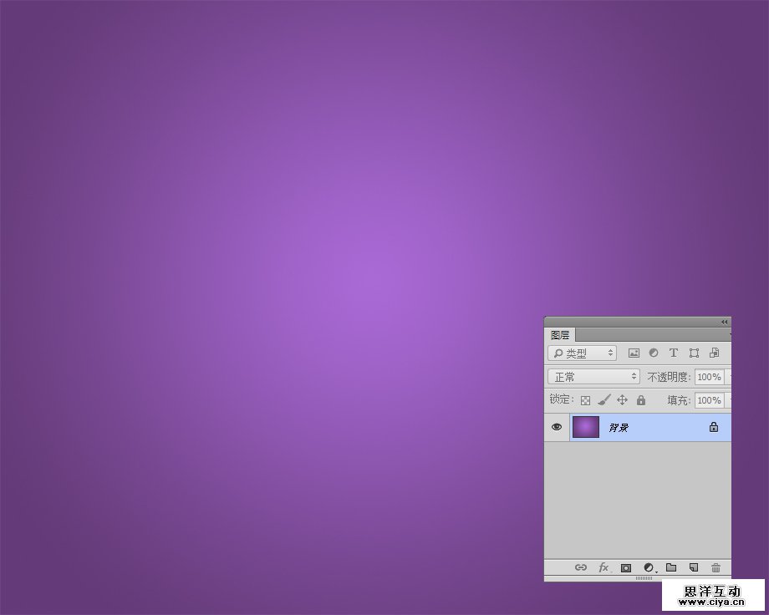Viewport: 769px width, 615px height.
Task: Toggle lock transparent pixels icon
Action: click(x=585, y=400)
